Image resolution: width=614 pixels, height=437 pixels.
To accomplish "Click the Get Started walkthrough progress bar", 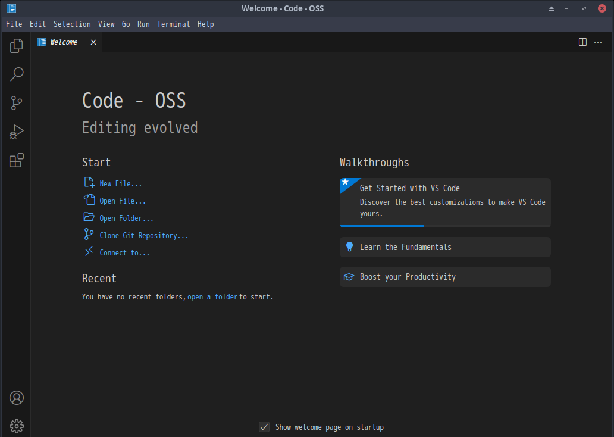I will tap(445, 226).
